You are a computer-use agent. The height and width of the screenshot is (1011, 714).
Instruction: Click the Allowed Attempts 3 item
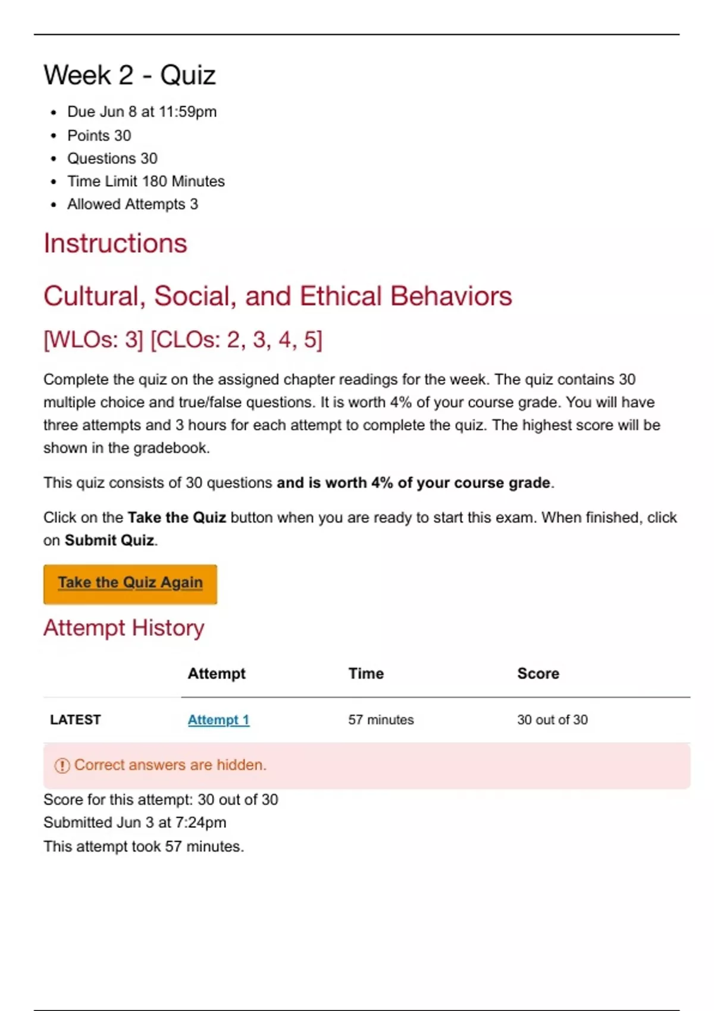[x=133, y=205]
